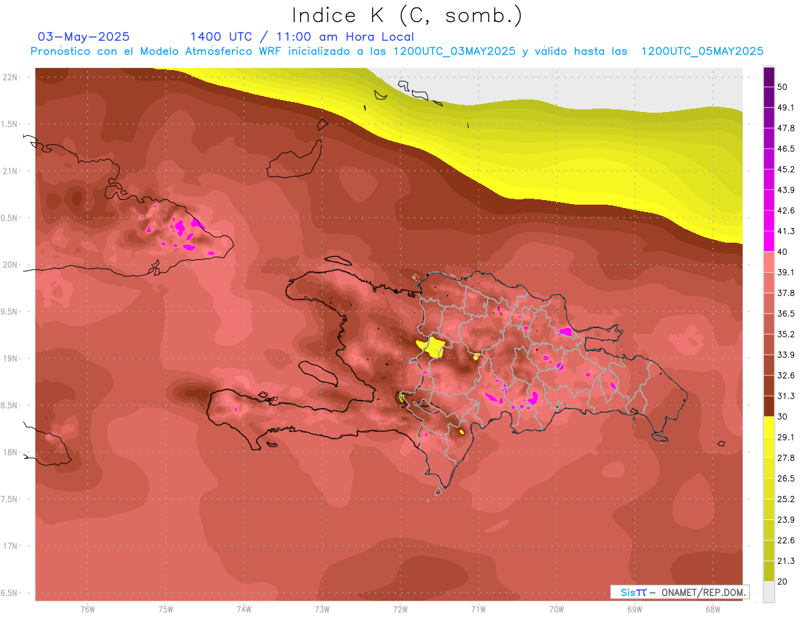Image resolution: width=800 pixels, height=618 pixels.
Task: Click the colorbar value 32.6
Action: pos(786,375)
